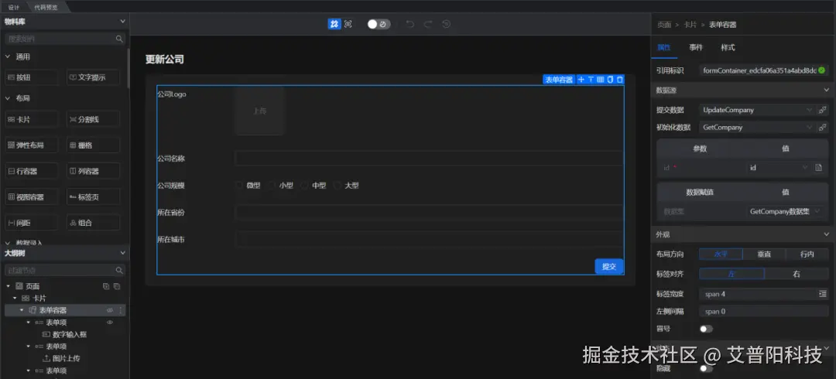The height and width of the screenshot is (379, 836).
Task: Click the focus frame icon in top toolbar
Action: (x=348, y=24)
